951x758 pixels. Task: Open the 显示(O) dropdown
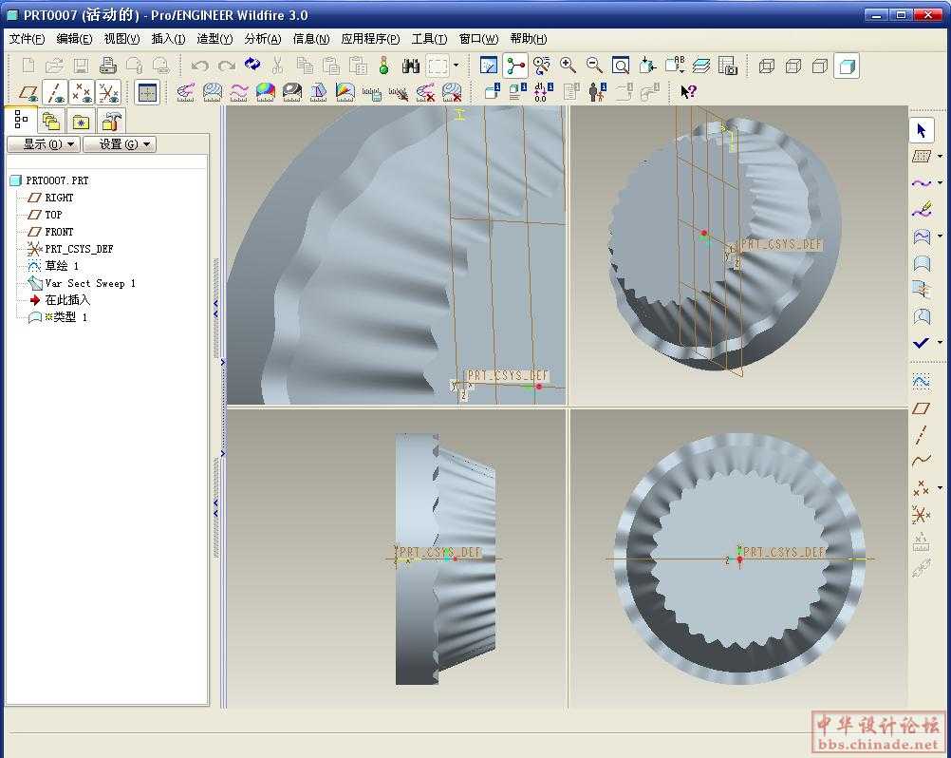[44, 144]
